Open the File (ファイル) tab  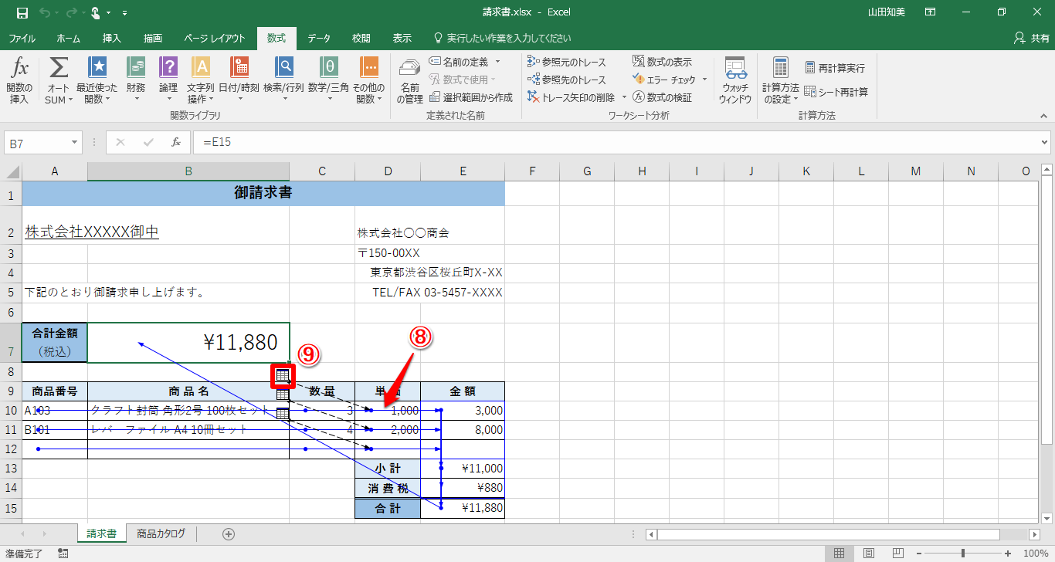pos(22,38)
